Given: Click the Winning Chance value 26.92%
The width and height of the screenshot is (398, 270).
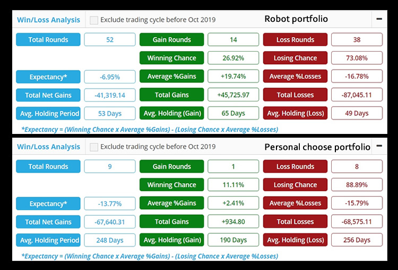Looking at the screenshot, I should click(233, 58).
